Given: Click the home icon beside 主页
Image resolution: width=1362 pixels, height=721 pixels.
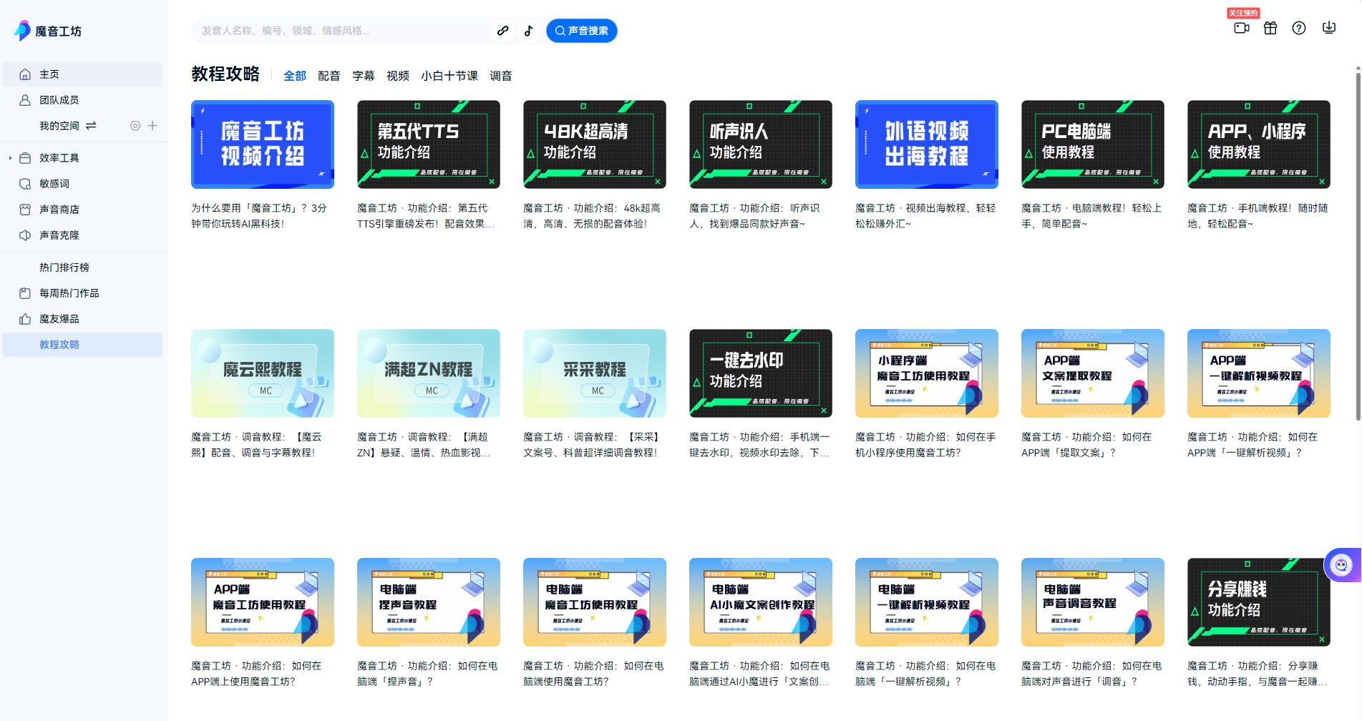Looking at the screenshot, I should (25, 74).
